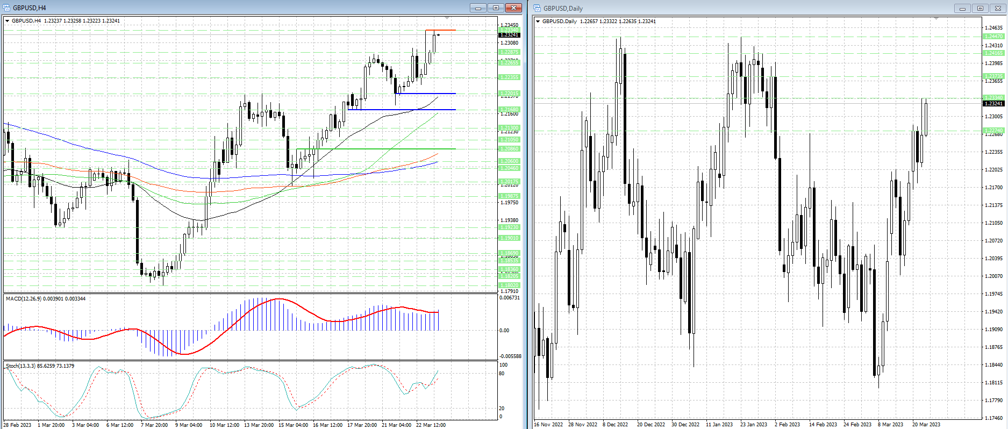Click price scale value 1.24635 in Daily
Viewport: 1008px width, 429px height.
pos(993,28)
